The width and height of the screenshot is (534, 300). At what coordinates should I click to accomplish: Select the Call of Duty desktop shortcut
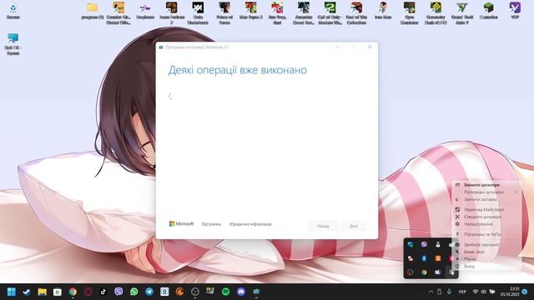(330, 13)
